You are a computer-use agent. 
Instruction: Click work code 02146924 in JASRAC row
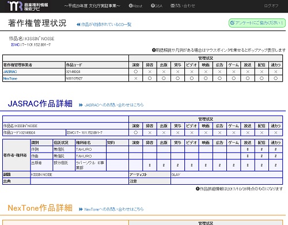(x=73, y=72)
